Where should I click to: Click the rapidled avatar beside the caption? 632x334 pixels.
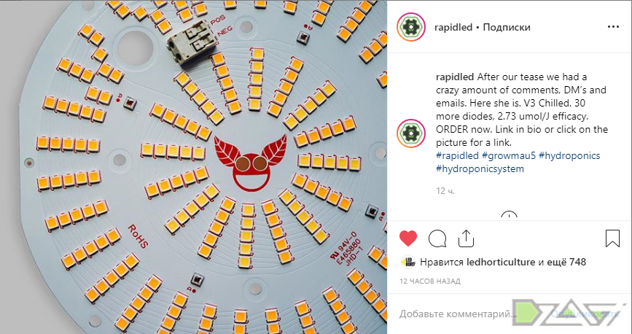[411, 133]
